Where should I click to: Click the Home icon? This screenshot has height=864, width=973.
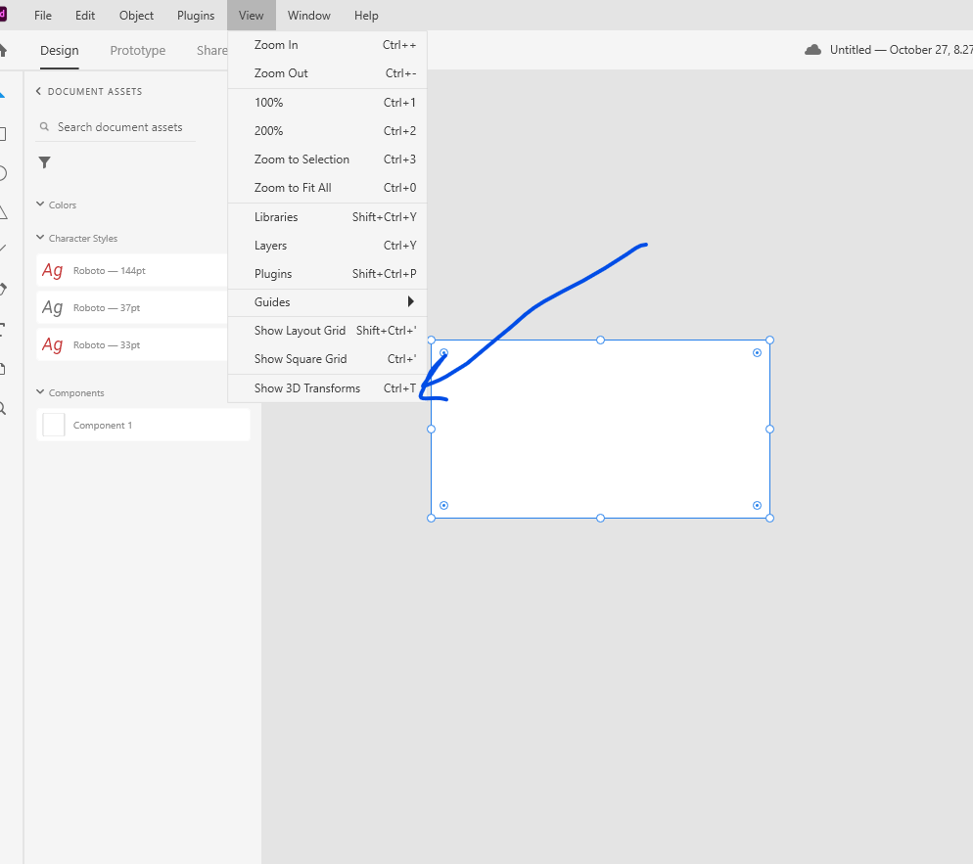click(x=3, y=50)
